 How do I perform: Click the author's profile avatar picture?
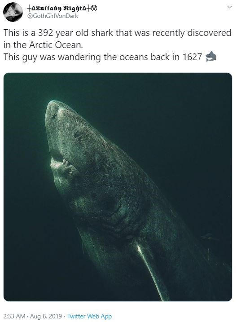(13, 12)
